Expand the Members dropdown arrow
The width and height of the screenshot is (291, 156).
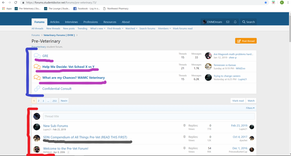pos(170,29)
